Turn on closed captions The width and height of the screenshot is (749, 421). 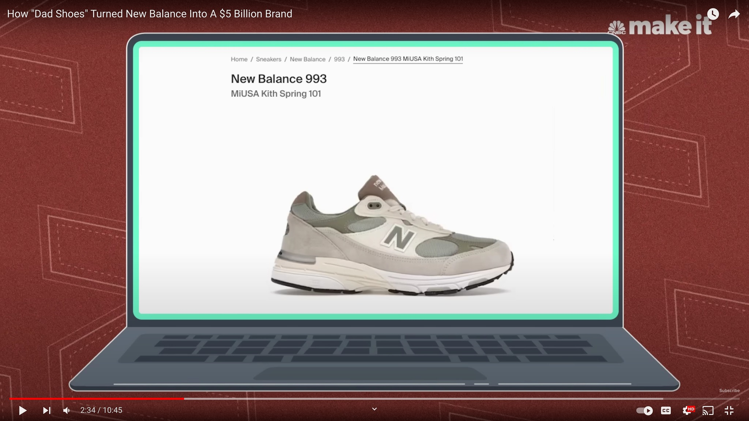[x=666, y=410]
